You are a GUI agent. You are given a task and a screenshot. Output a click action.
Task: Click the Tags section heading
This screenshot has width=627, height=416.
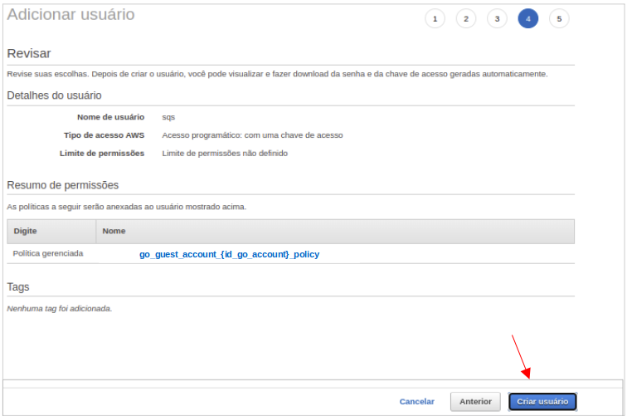click(18, 286)
